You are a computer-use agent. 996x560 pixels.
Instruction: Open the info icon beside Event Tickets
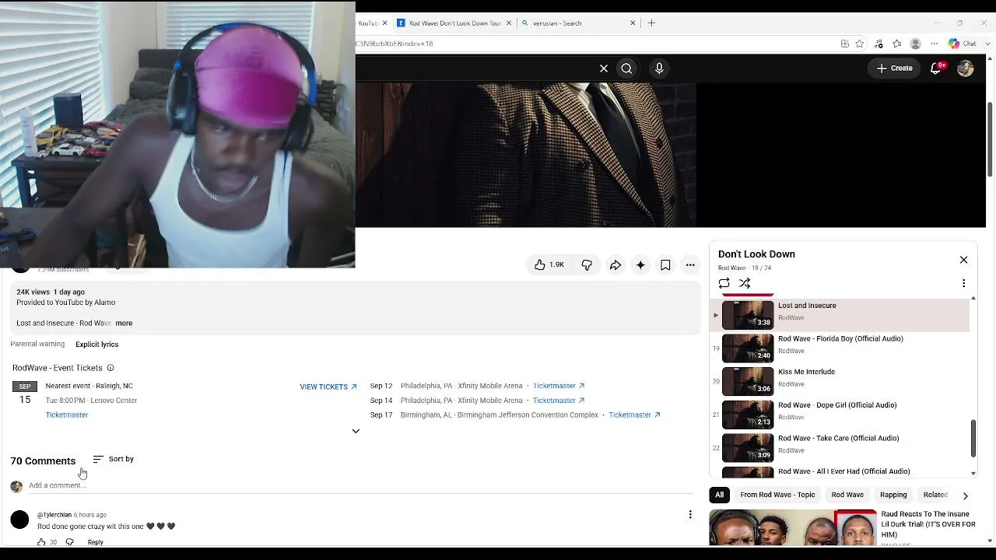tap(110, 368)
